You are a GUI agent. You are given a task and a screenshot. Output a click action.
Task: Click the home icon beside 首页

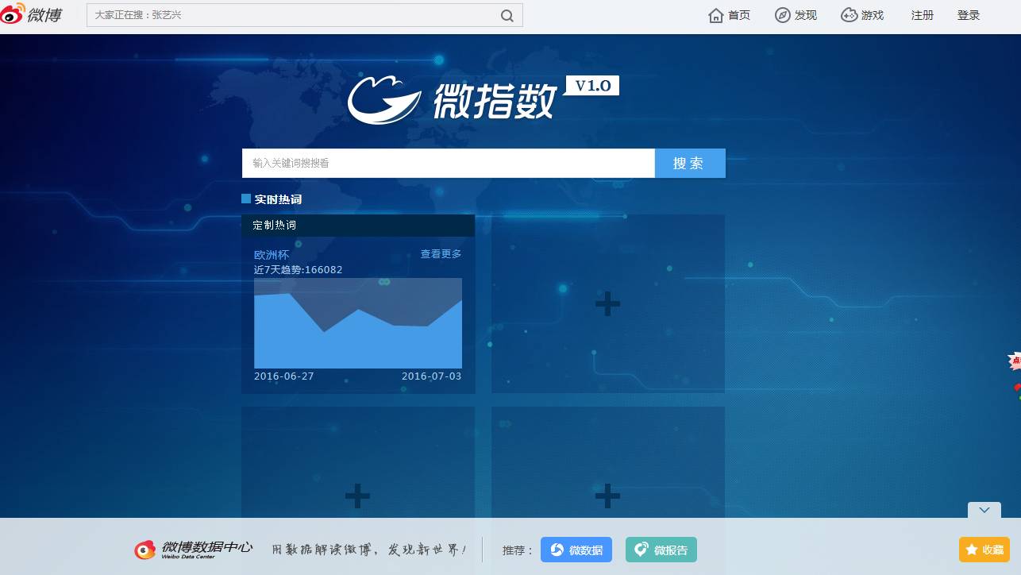point(715,15)
